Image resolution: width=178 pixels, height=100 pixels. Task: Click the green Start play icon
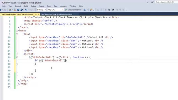pos(66,10)
